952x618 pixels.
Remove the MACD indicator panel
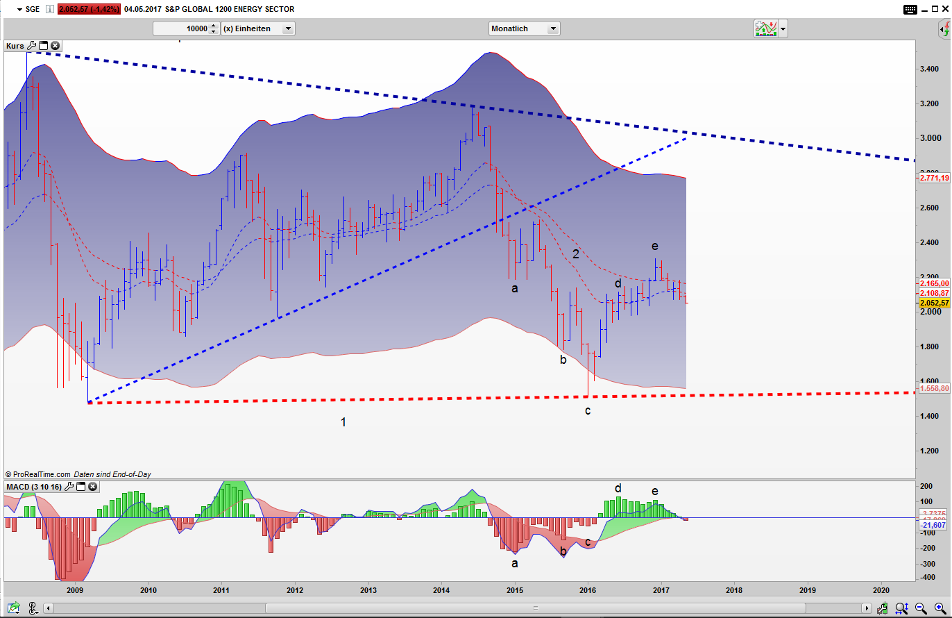coord(92,487)
